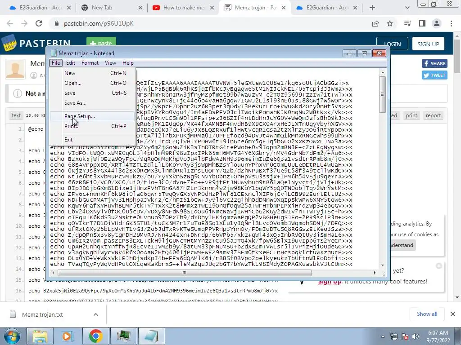
Task: Open Page Setup... from File menu
Action: (x=92, y=116)
